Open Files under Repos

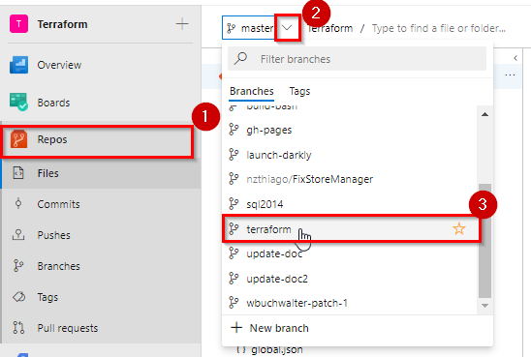tap(101, 173)
